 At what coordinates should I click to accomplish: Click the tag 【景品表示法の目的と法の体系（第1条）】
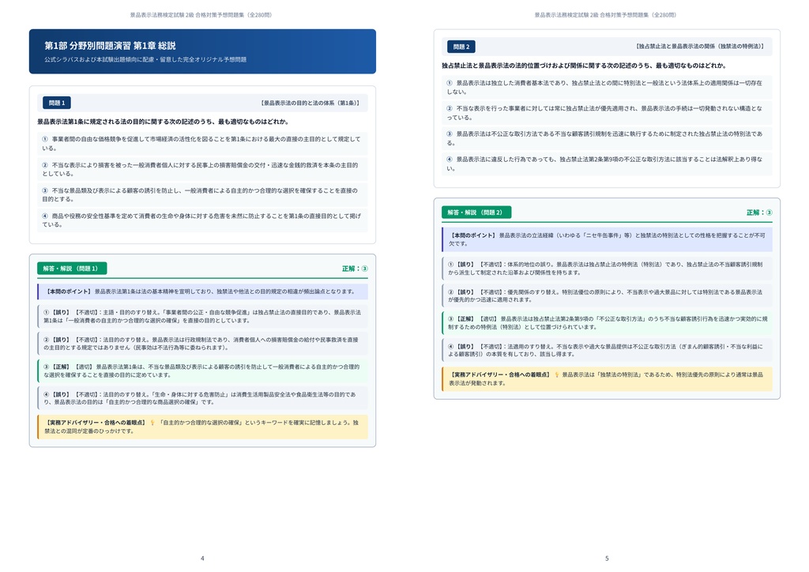click(x=310, y=103)
